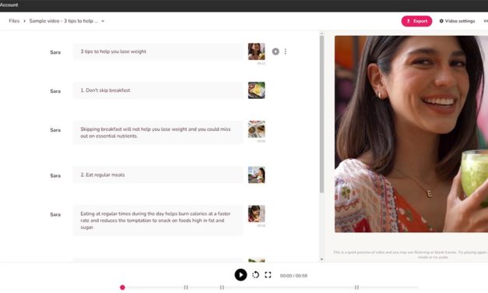Click scrollbar up arrow in script panel
Image resolution: width=488 pixels, height=293 pixels.
[x=321, y=33]
